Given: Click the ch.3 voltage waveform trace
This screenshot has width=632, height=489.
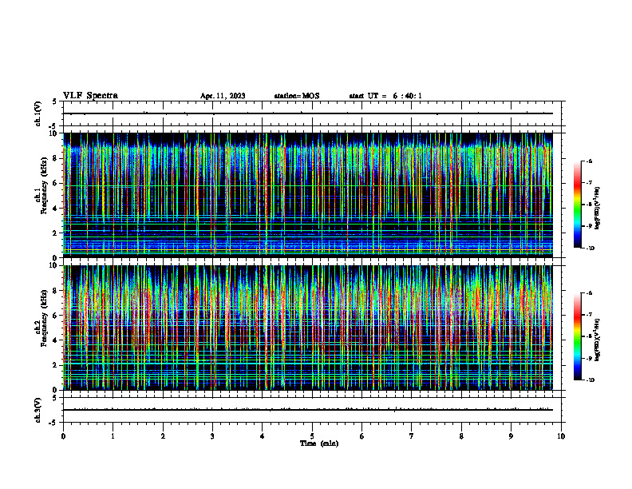Looking at the screenshot, I should [x=308, y=410].
